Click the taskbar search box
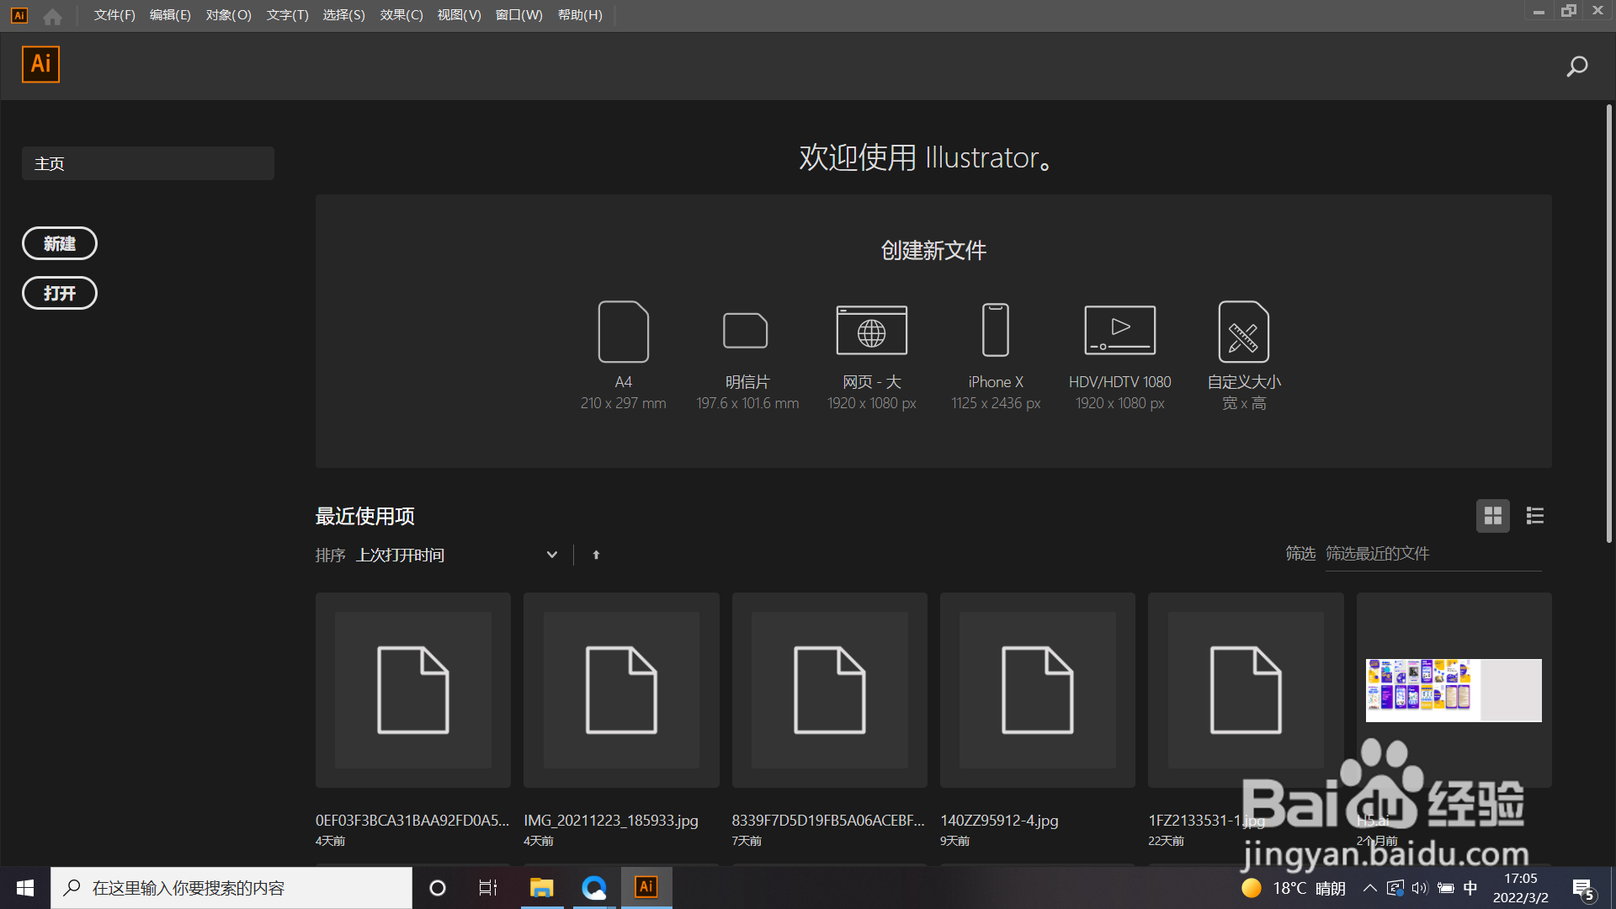 pos(231,888)
